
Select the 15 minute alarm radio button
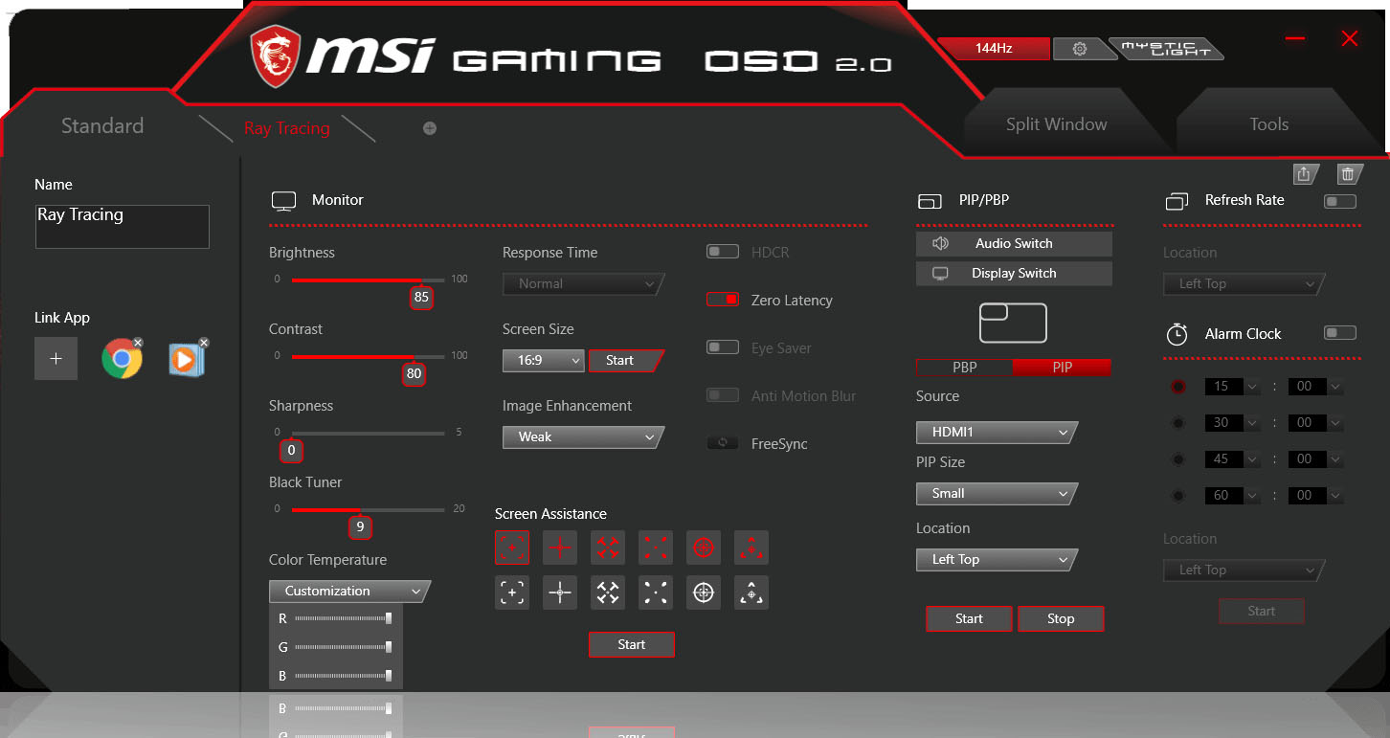[1178, 387]
